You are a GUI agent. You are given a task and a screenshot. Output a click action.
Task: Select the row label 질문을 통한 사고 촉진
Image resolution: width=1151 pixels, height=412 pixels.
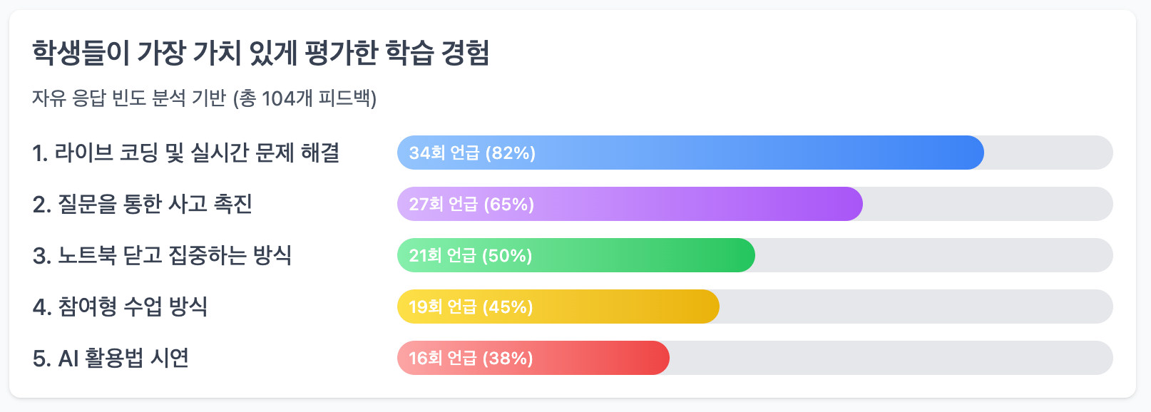(143, 204)
